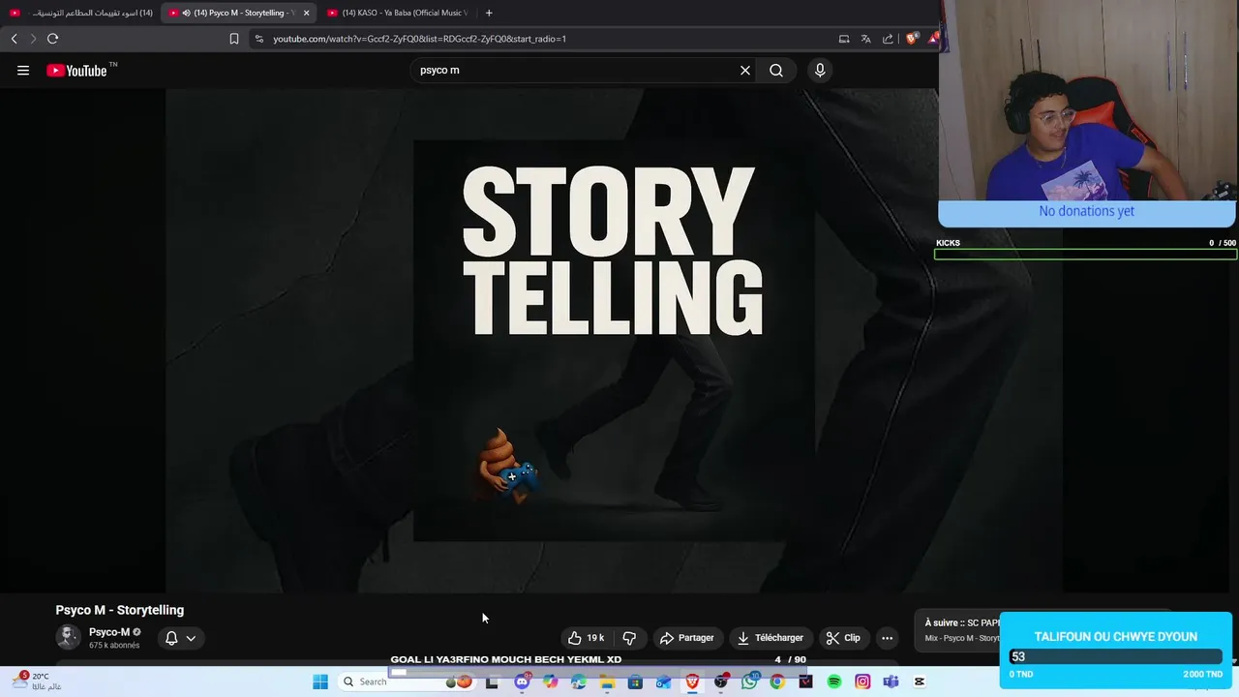The width and height of the screenshot is (1239, 697).
Task: Click the '4 / 90' goal counter
Action: click(x=791, y=660)
